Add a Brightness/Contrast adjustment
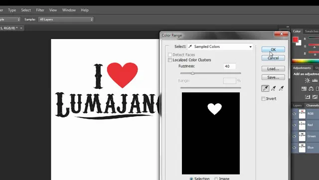319x180 pixels. point(307,80)
